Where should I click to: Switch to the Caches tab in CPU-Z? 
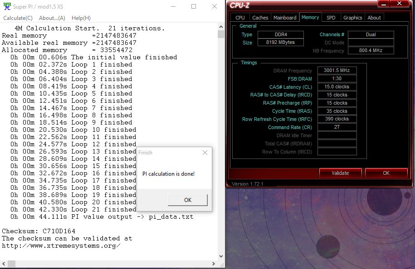pyautogui.click(x=260, y=18)
